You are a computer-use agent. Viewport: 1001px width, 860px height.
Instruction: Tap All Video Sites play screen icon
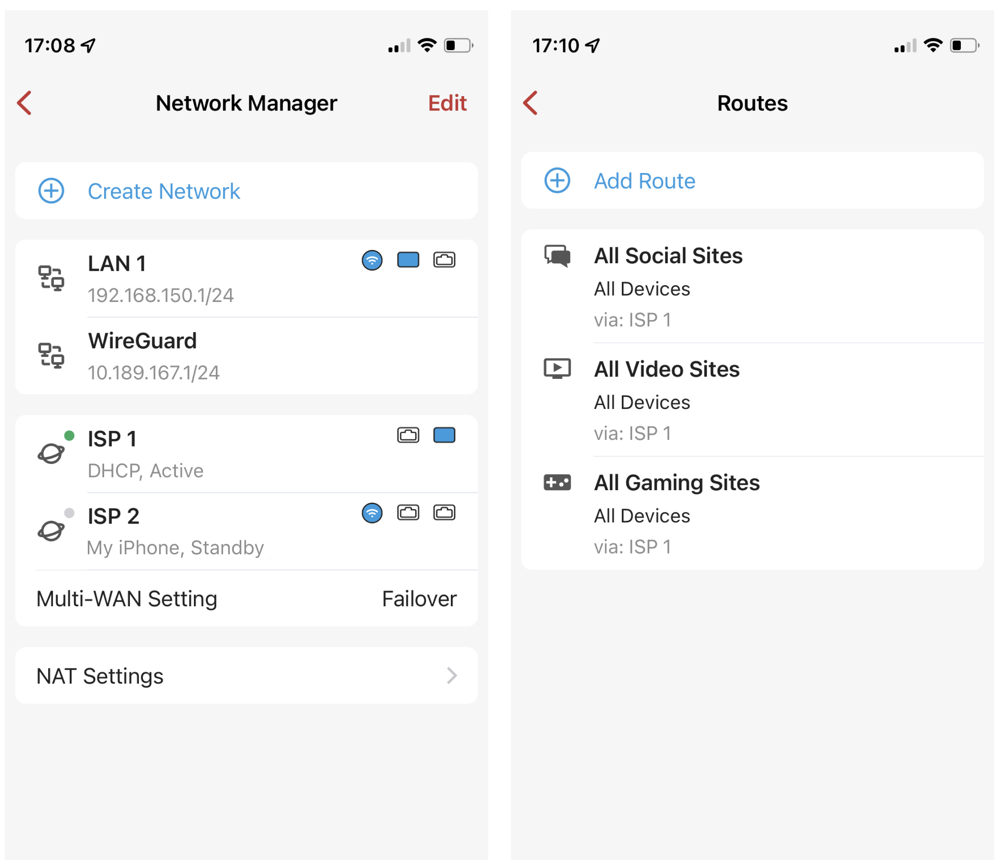pos(557,369)
